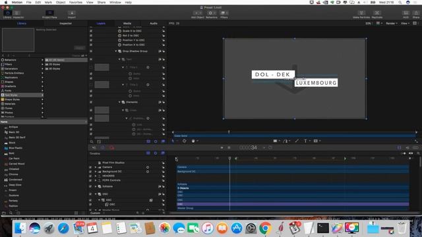Toggle Background DC layer checkbox
Viewport: 422px width, 237px height.
90,171
